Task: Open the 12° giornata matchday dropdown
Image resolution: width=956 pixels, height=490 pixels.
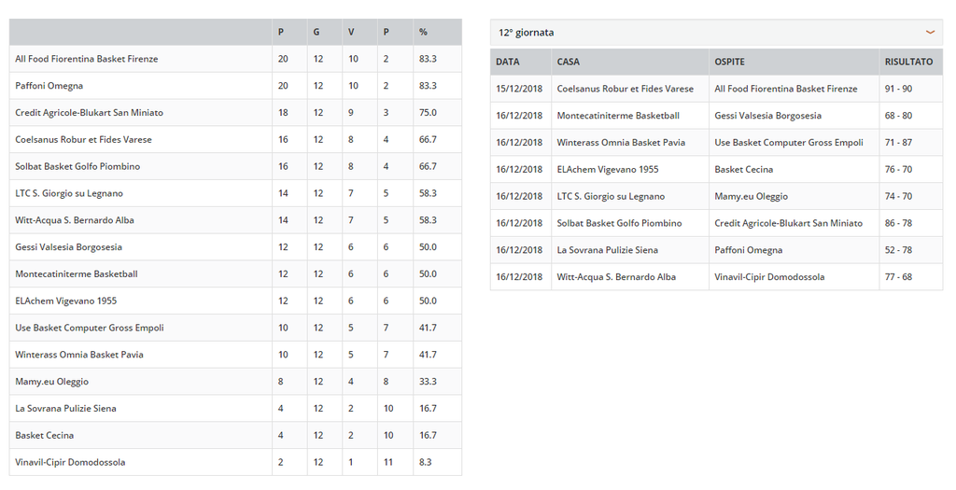Action: 716,33
